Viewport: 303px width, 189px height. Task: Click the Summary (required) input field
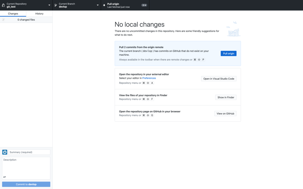click(29, 152)
